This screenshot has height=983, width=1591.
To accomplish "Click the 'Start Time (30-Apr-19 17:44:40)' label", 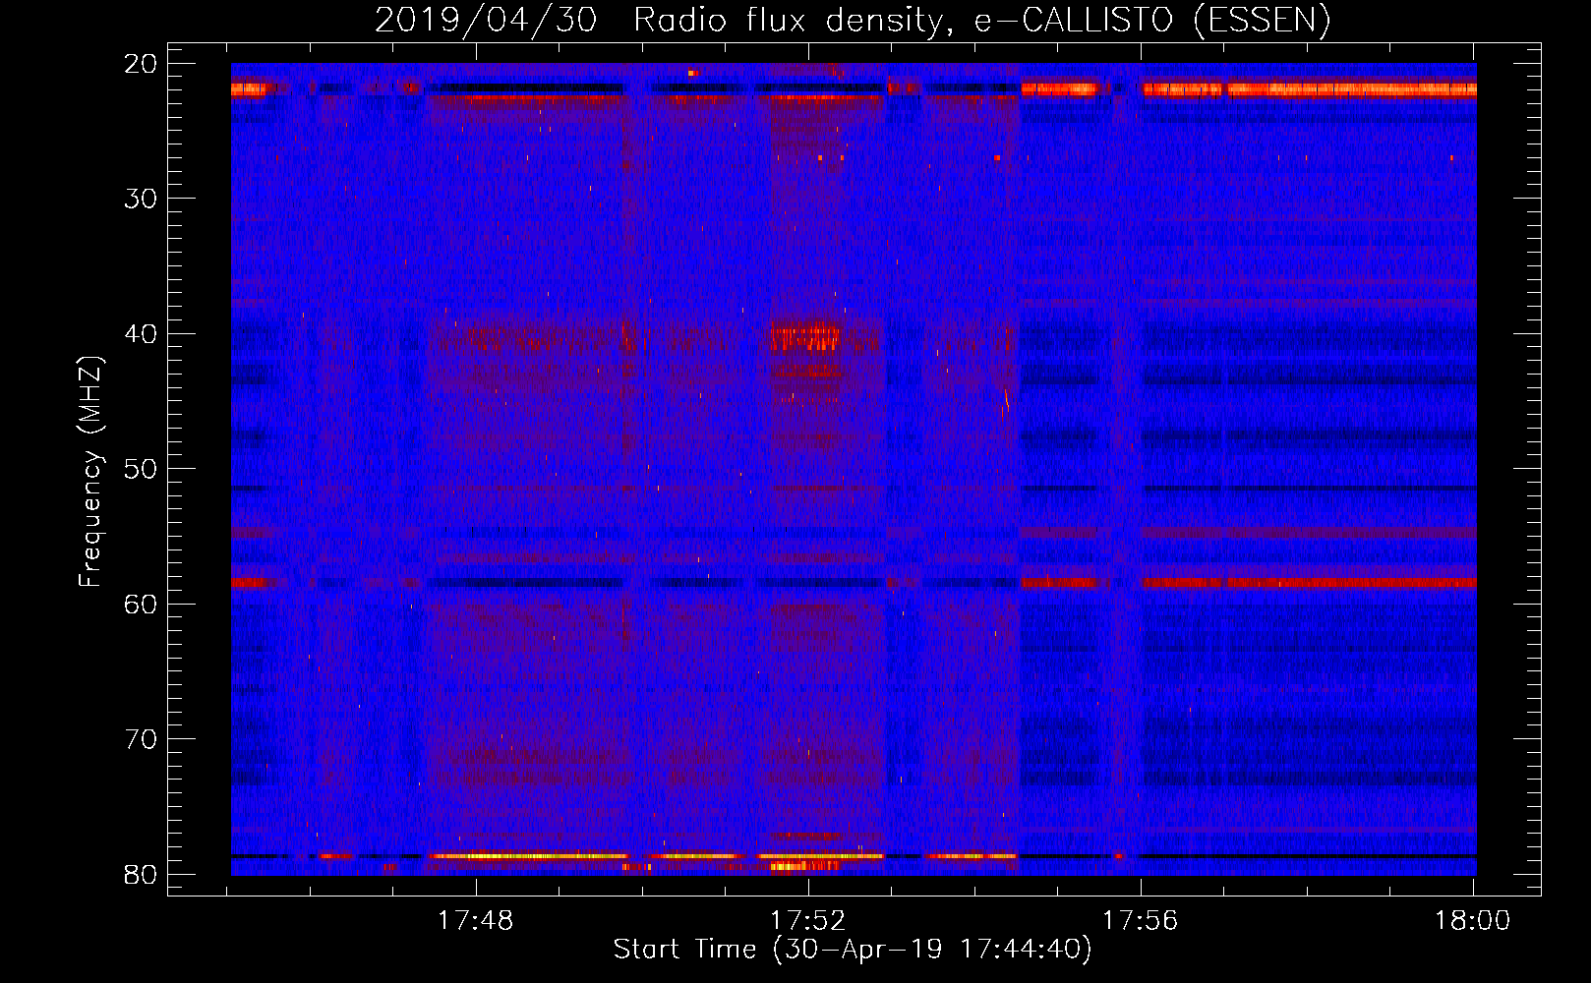I will click(x=853, y=950).
